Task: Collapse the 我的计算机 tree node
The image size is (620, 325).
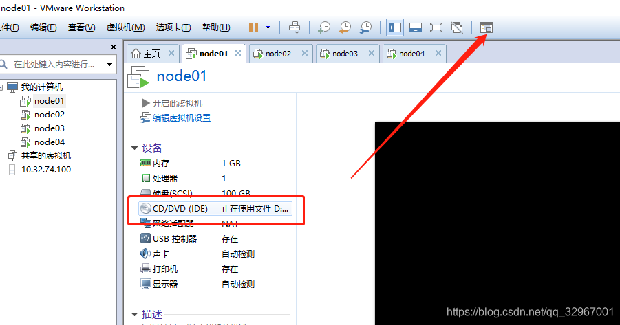Action: click(x=1, y=87)
